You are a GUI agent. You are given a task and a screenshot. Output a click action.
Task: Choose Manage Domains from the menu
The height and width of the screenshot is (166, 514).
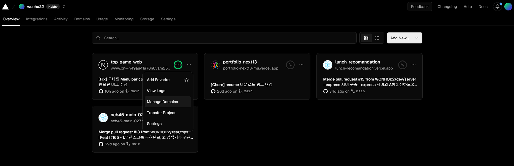(168, 102)
